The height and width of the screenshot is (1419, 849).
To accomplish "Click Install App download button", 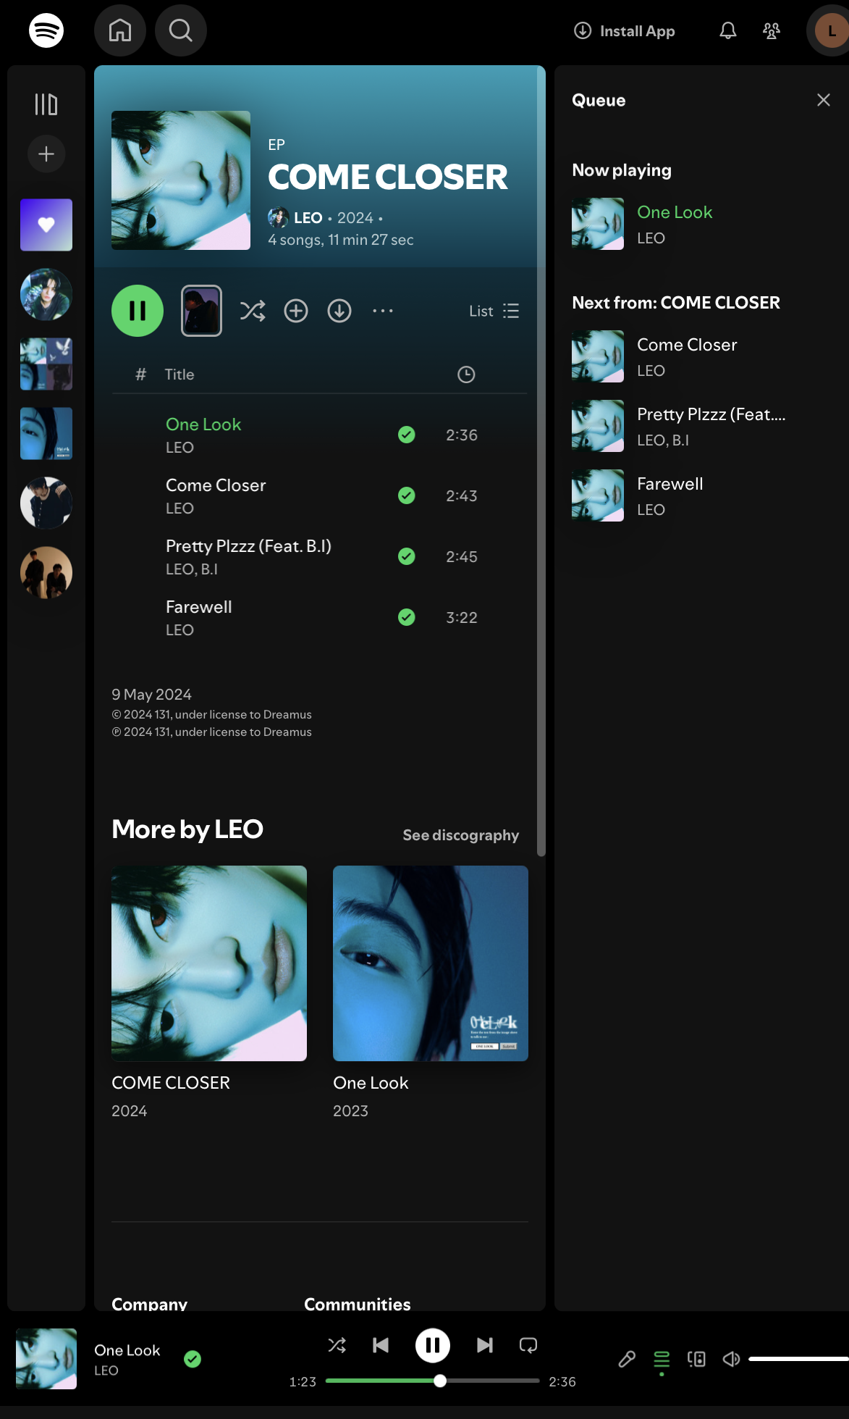I will [x=624, y=30].
